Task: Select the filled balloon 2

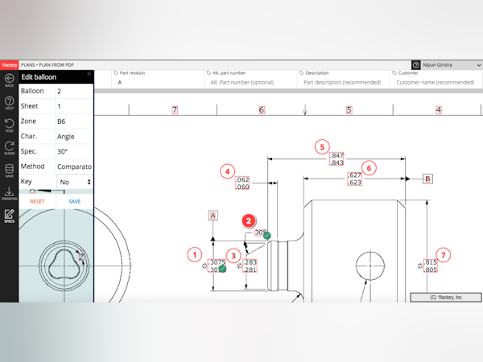Action: 249,221
